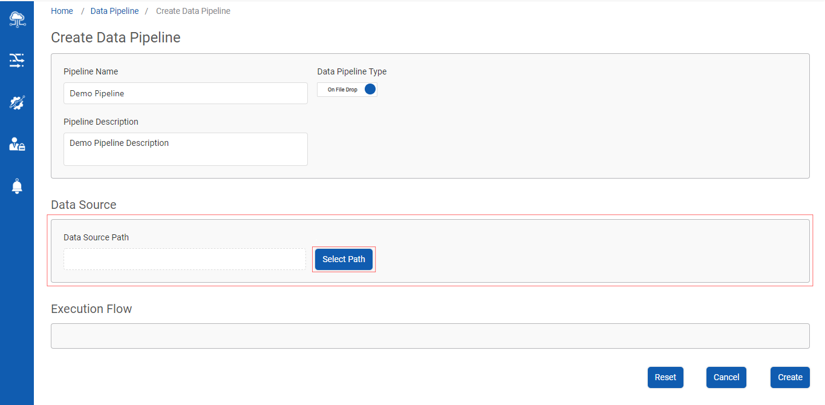Click the Data Source Path label
The image size is (825, 405).
[x=96, y=237]
